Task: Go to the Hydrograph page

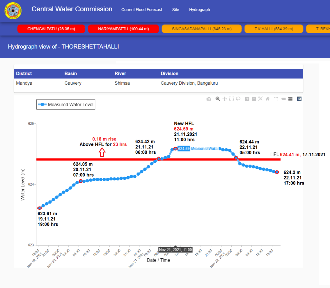Action: click(x=199, y=10)
